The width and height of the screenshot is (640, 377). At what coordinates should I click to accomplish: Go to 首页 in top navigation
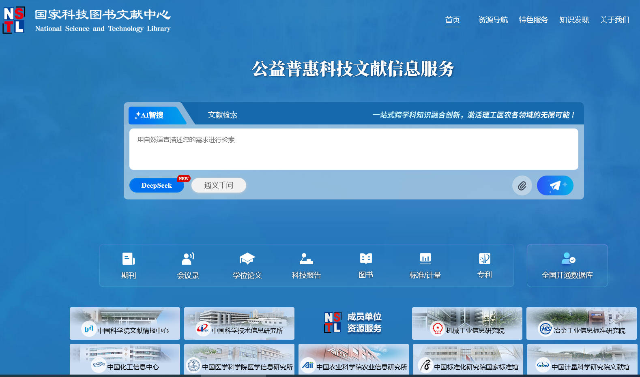tap(453, 20)
